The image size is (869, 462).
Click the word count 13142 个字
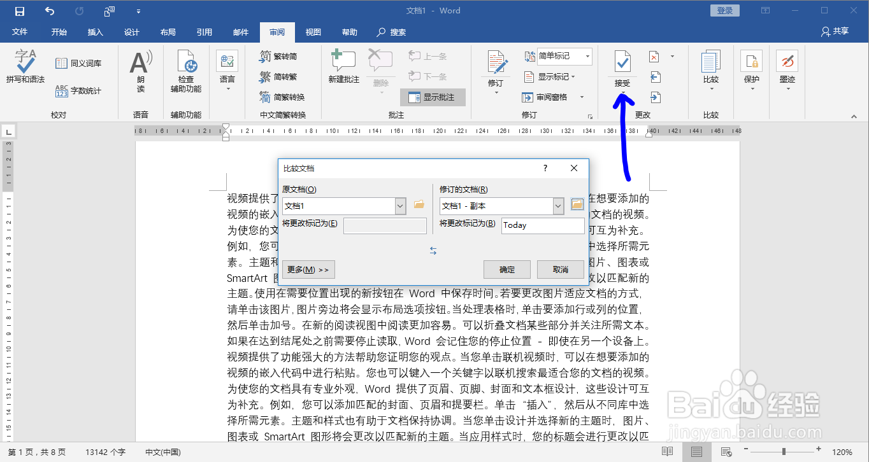pyautogui.click(x=105, y=452)
